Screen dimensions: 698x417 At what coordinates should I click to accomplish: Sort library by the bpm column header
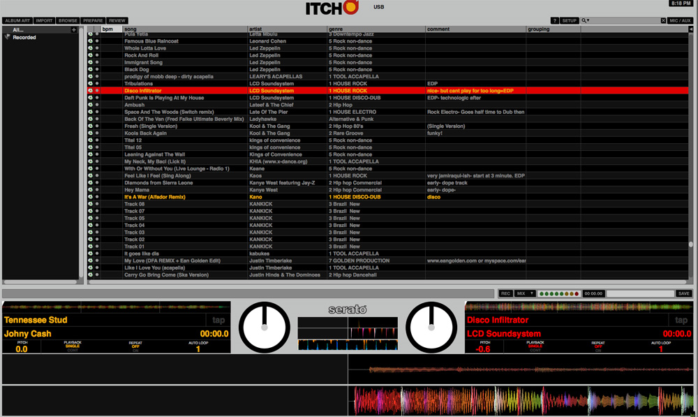click(111, 29)
